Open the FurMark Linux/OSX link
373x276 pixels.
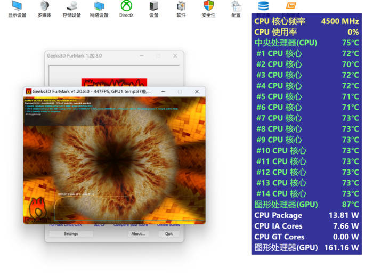pos(66,225)
